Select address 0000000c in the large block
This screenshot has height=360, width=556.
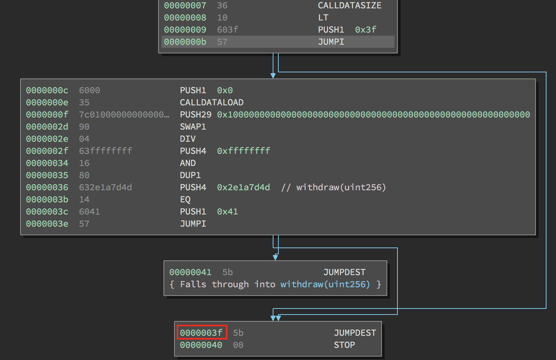pyautogui.click(x=47, y=90)
